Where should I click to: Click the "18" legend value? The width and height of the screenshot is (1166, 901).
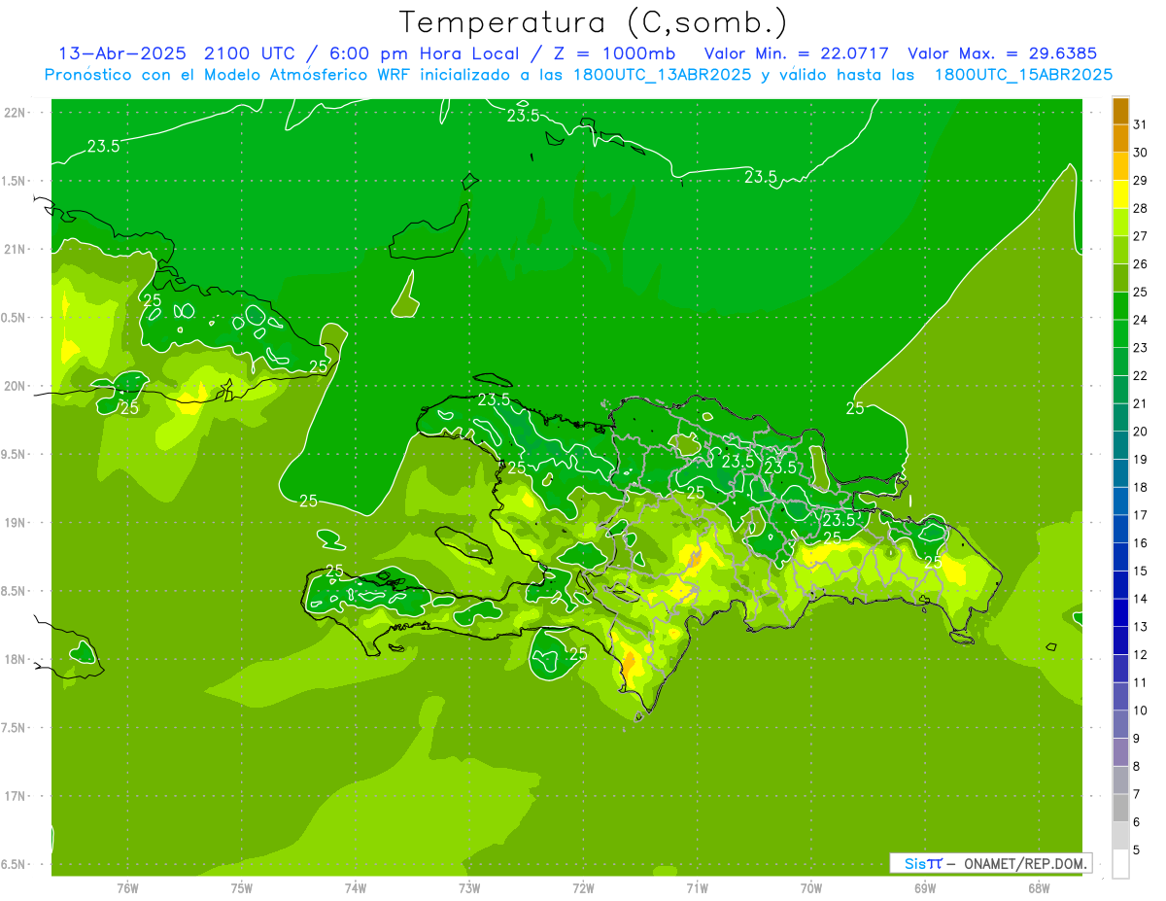click(1141, 488)
